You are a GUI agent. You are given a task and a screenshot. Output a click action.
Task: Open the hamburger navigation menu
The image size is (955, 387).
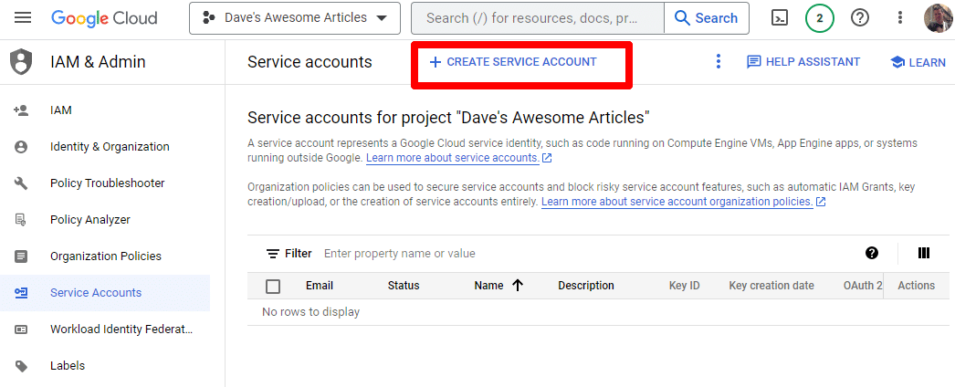23,18
